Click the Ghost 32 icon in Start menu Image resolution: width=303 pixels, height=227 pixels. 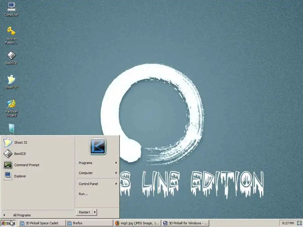pos(8,142)
